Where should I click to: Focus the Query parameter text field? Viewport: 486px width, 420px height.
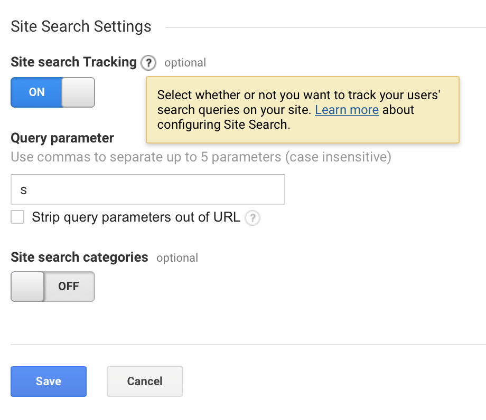click(148, 189)
